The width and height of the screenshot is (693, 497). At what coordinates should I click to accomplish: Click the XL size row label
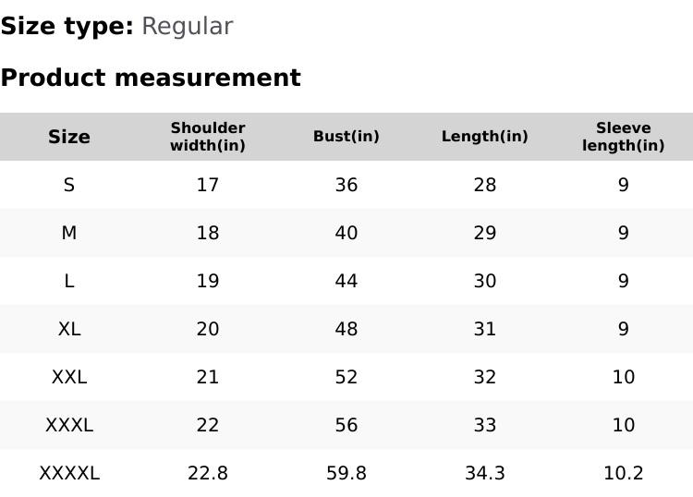69,329
